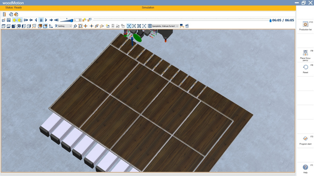Open the 'Nothing' selection dropdown

[63, 26]
